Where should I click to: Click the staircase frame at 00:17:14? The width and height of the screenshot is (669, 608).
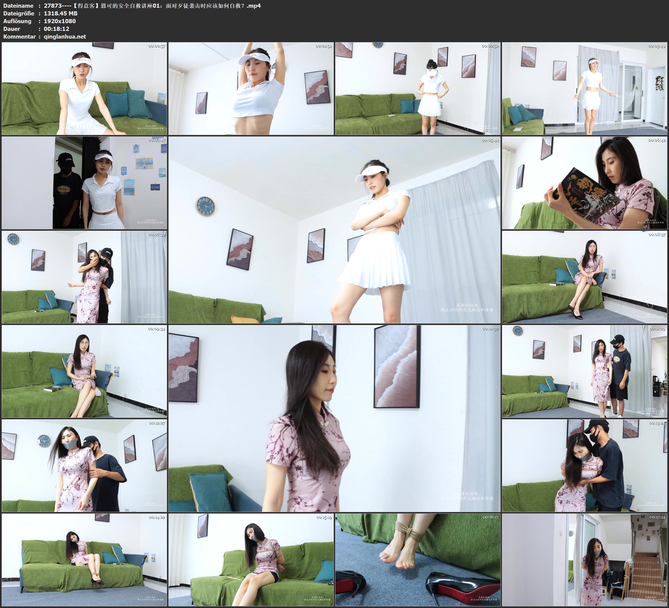pos(584,560)
